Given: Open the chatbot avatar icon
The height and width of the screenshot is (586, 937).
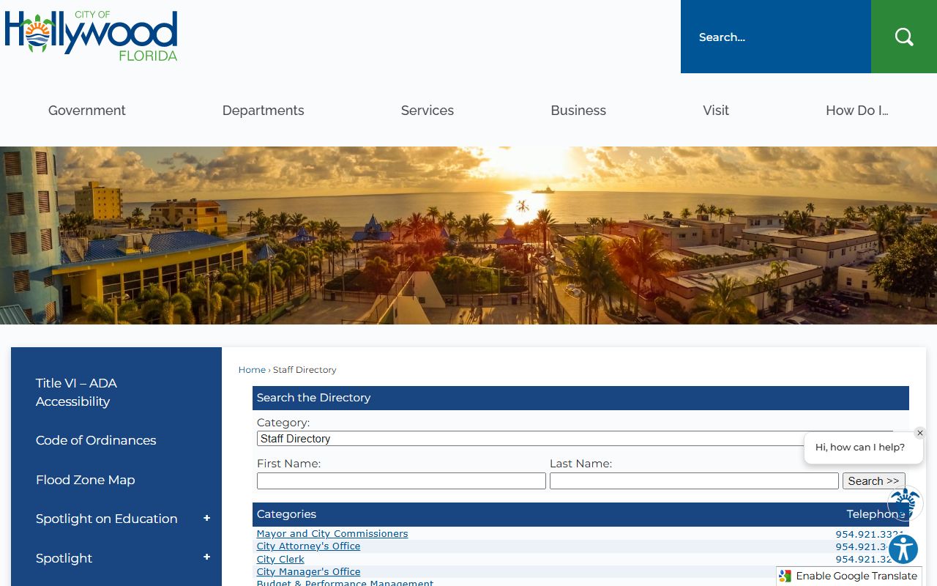Looking at the screenshot, I should [x=906, y=503].
